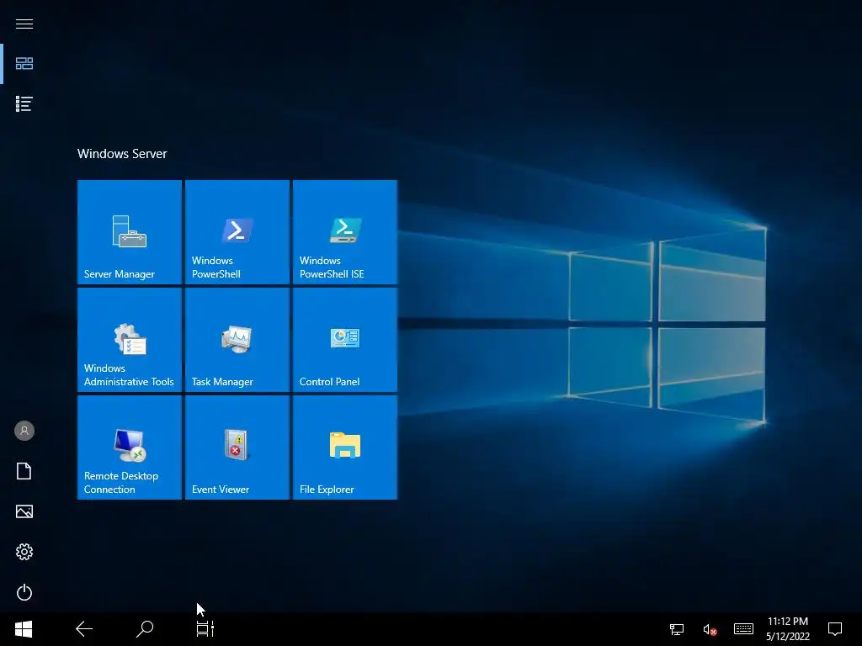Switch to the Pinned tiles view
The height and width of the screenshot is (646, 862).
click(24, 64)
